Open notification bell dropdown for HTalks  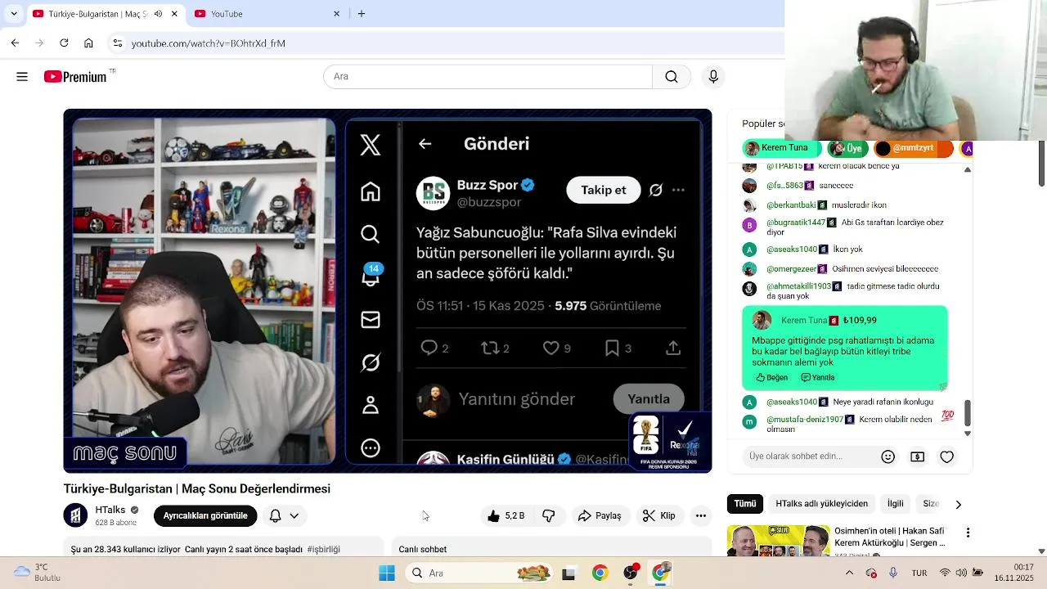(x=284, y=515)
